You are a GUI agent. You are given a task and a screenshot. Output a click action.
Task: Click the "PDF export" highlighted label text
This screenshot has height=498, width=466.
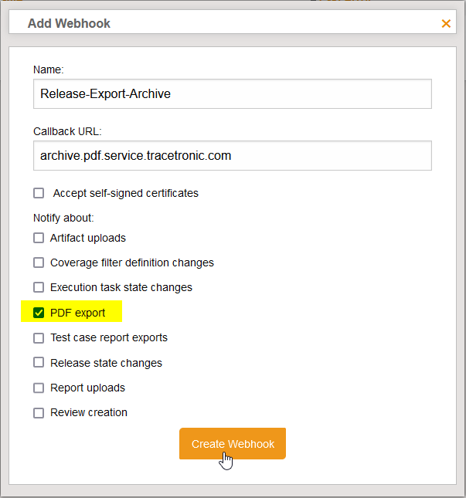tap(77, 313)
